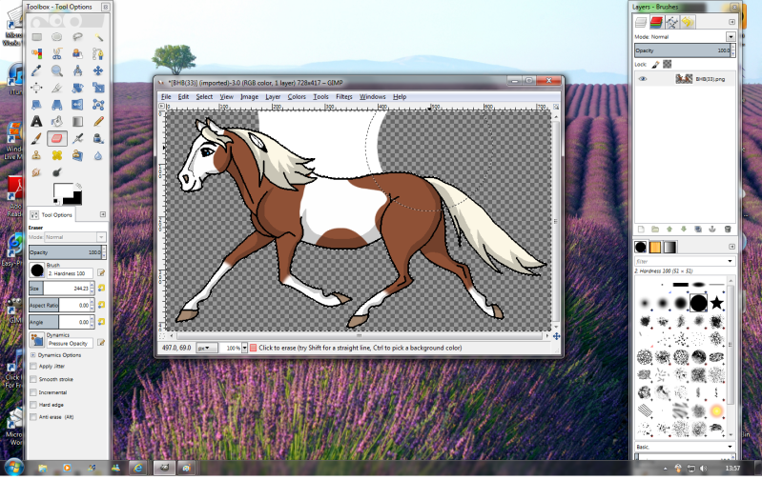
Task: Duplicate the layer button
Action: coord(698,230)
